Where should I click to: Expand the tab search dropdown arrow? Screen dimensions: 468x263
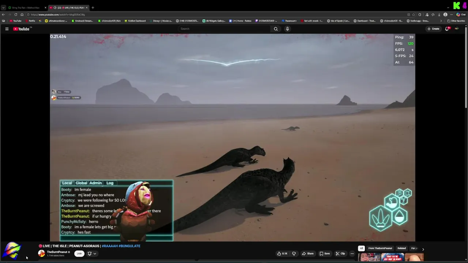pos(3,8)
